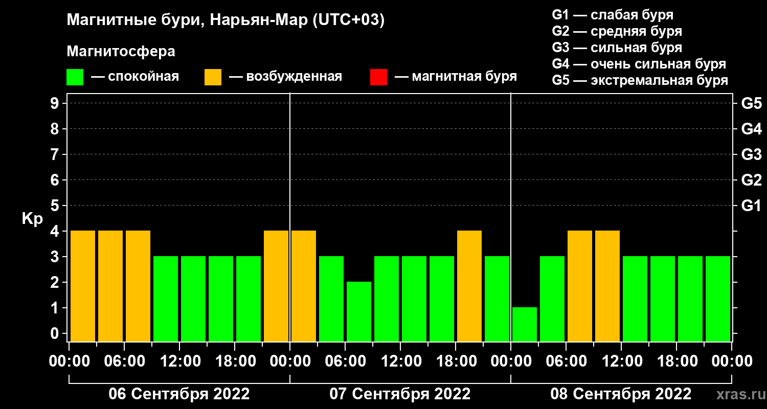Select the 21:00–00:00 green bar on 07 Сентября
The image size is (767, 409).
click(x=497, y=299)
